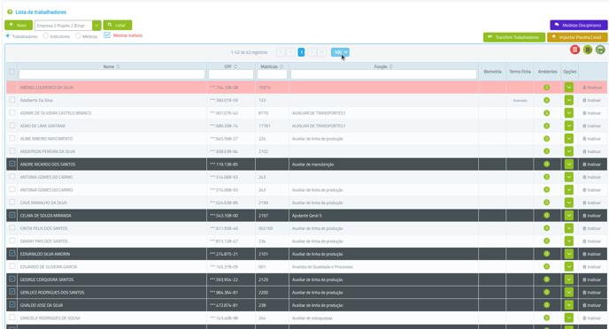Open ambientes badge for Aline Ribeiro Nascimento
Image resolution: width=609 pixels, height=329 pixels.
546,139
